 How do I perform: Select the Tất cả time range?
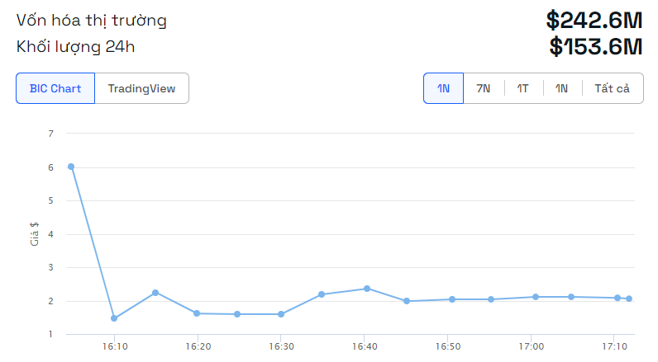click(x=612, y=88)
